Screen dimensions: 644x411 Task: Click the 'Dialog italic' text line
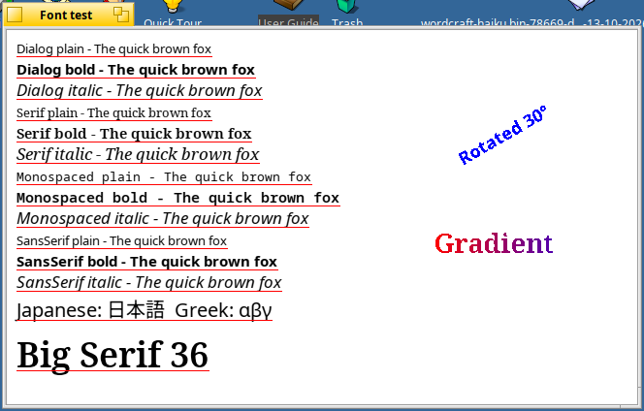(x=140, y=91)
